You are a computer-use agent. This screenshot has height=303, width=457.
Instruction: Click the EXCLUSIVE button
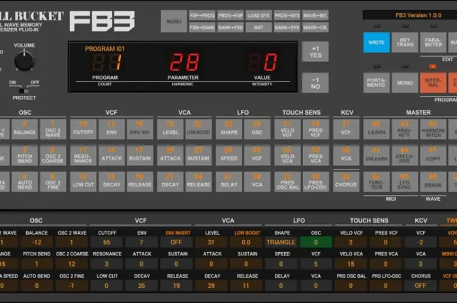pyautogui.click(x=405, y=155)
